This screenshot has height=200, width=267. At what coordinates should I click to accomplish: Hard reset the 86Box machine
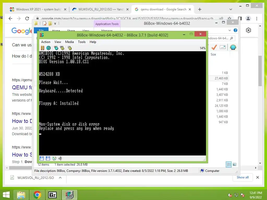pos(48,48)
